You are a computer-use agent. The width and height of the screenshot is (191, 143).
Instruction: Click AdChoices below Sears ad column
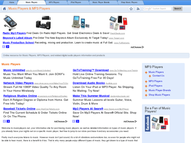click(x=130, y=121)
